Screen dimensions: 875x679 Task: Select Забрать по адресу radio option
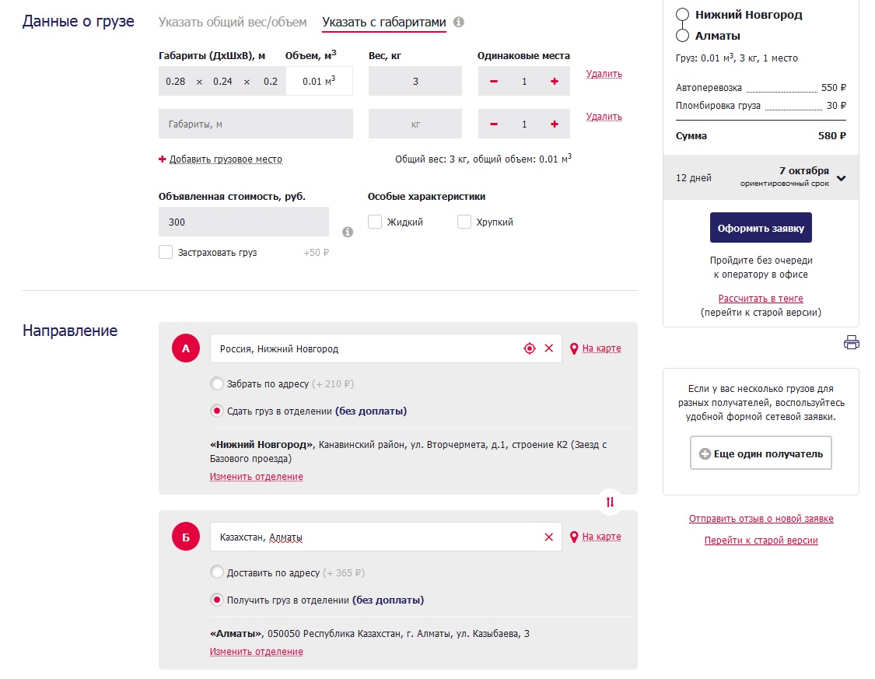tap(217, 384)
